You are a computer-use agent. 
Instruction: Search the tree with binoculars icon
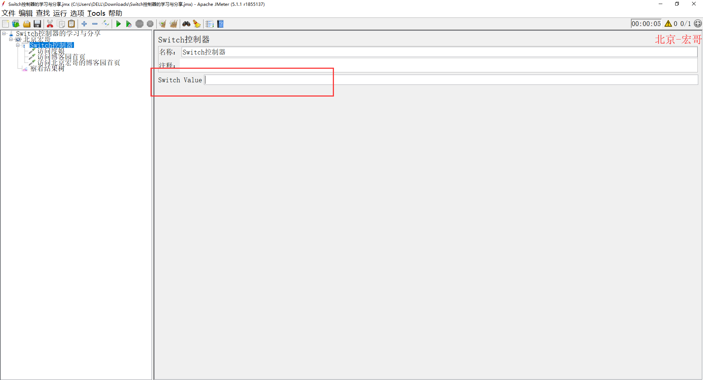[x=186, y=24]
